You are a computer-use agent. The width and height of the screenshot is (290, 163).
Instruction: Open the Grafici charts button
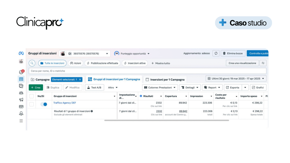tap(258, 87)
